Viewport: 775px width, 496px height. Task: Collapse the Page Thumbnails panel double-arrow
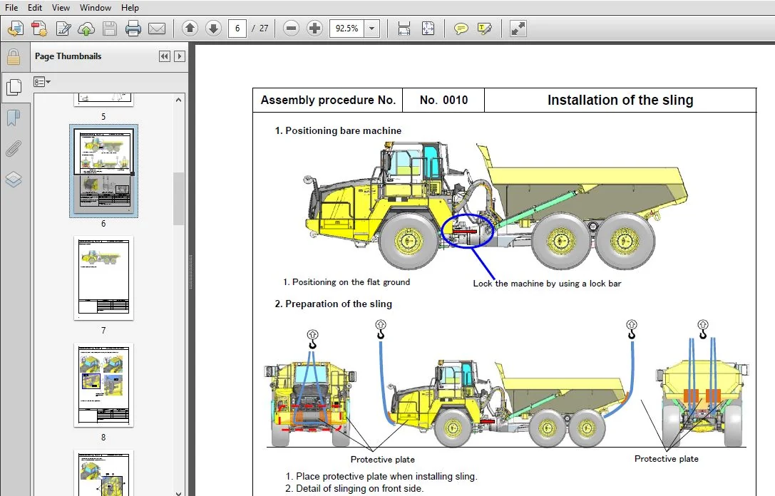click(165, 56)
